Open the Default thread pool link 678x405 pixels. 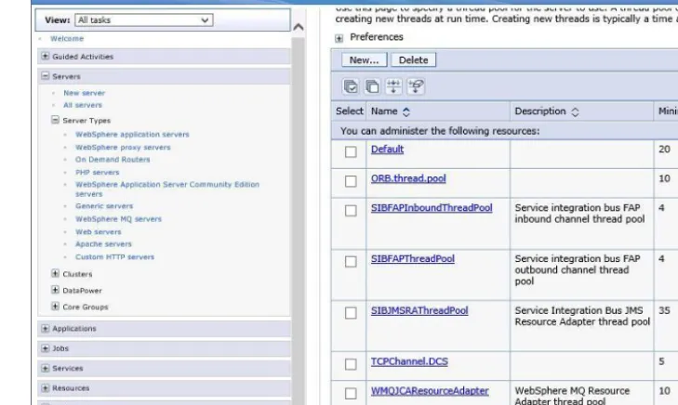click(x=387, y=150)
